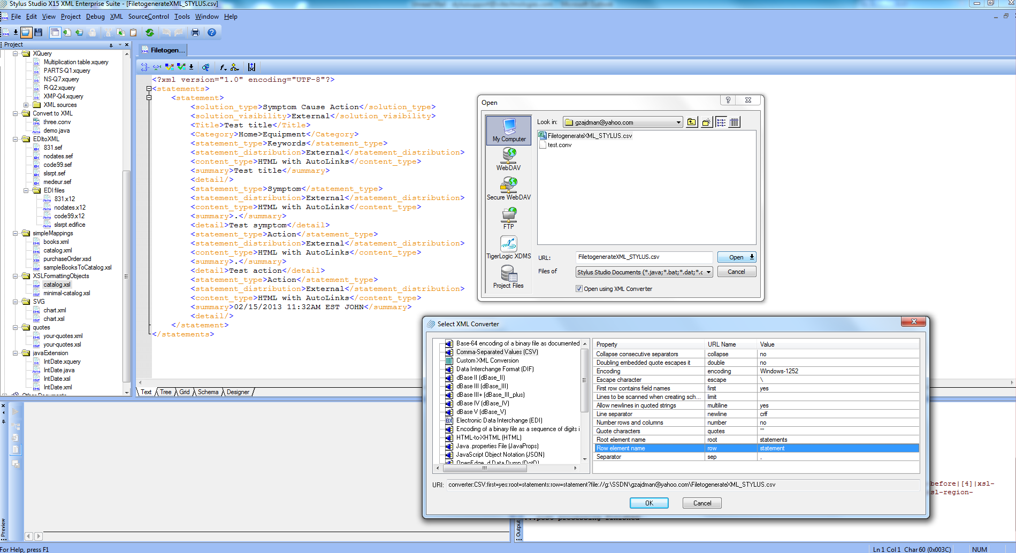Select Comma-Separated Values (CSV) converter
The width and height of the screenshot is (1016, 553).
(496, 352)
